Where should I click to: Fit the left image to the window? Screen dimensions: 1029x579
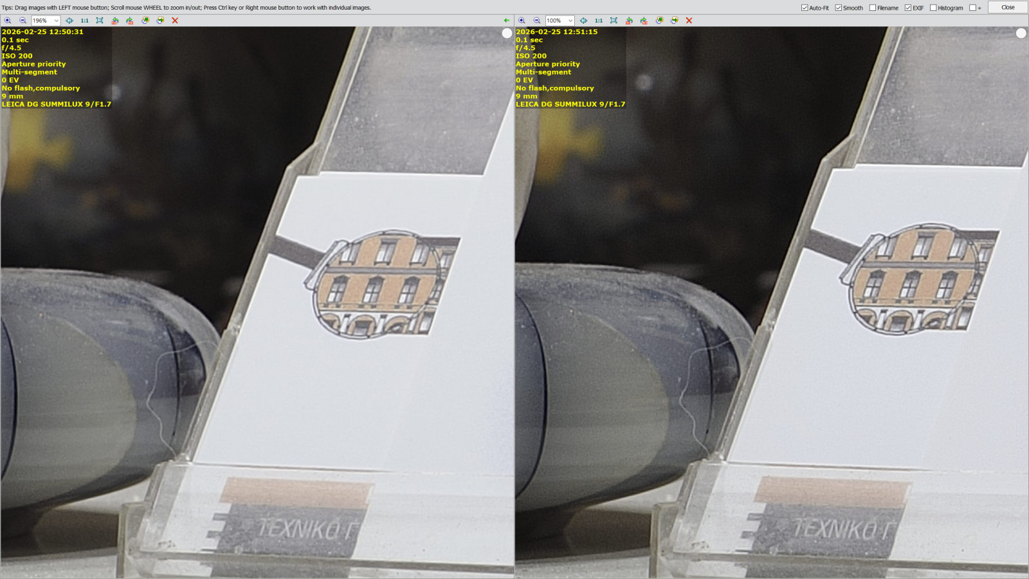point(69,21)
